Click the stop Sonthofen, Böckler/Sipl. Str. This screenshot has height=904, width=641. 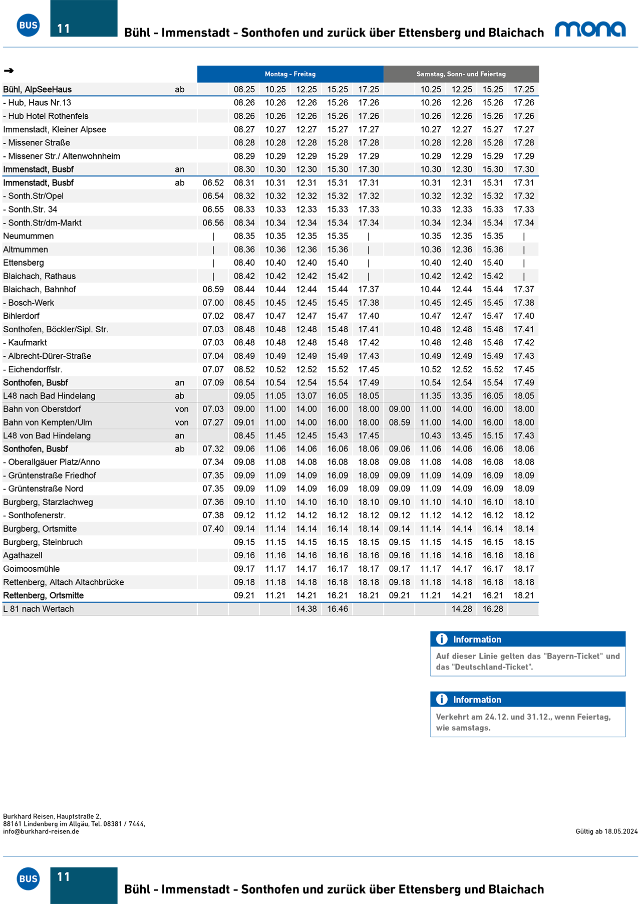56,329
